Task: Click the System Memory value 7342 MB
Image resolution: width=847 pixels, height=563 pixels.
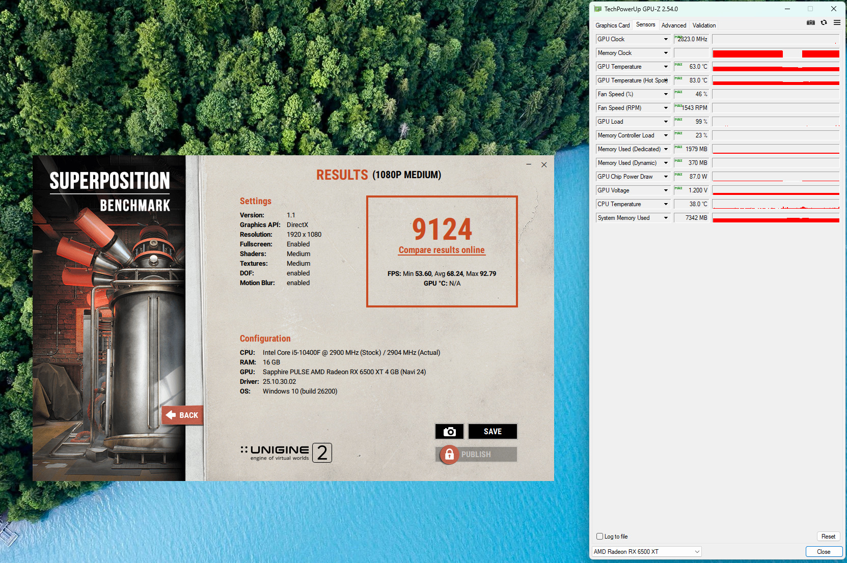Action: tap(691, 218)
